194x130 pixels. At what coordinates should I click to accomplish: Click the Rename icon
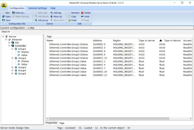click(x=69, y=13)
